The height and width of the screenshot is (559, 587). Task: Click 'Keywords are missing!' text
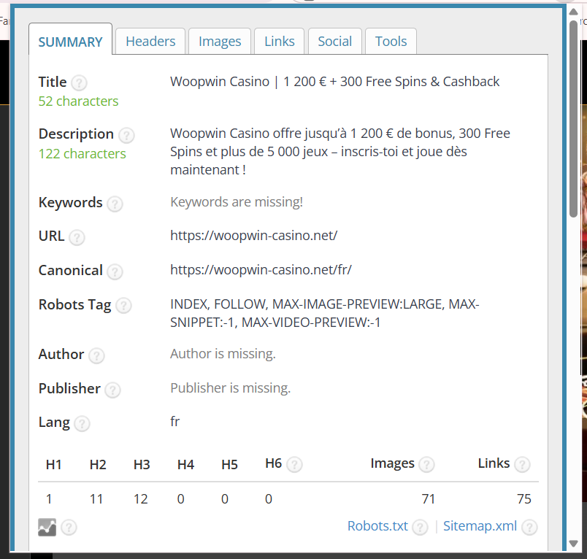(x=237, y=202)
